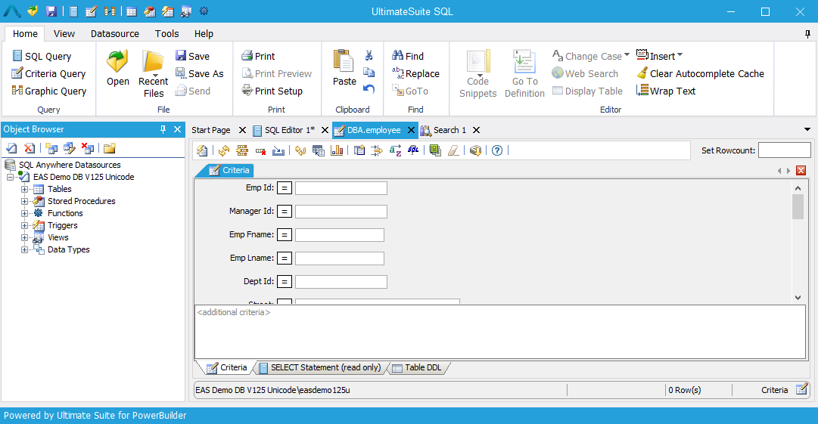818x424 pixels.
Task: Open the Insert dropdown menu
Action: point(660,56)
